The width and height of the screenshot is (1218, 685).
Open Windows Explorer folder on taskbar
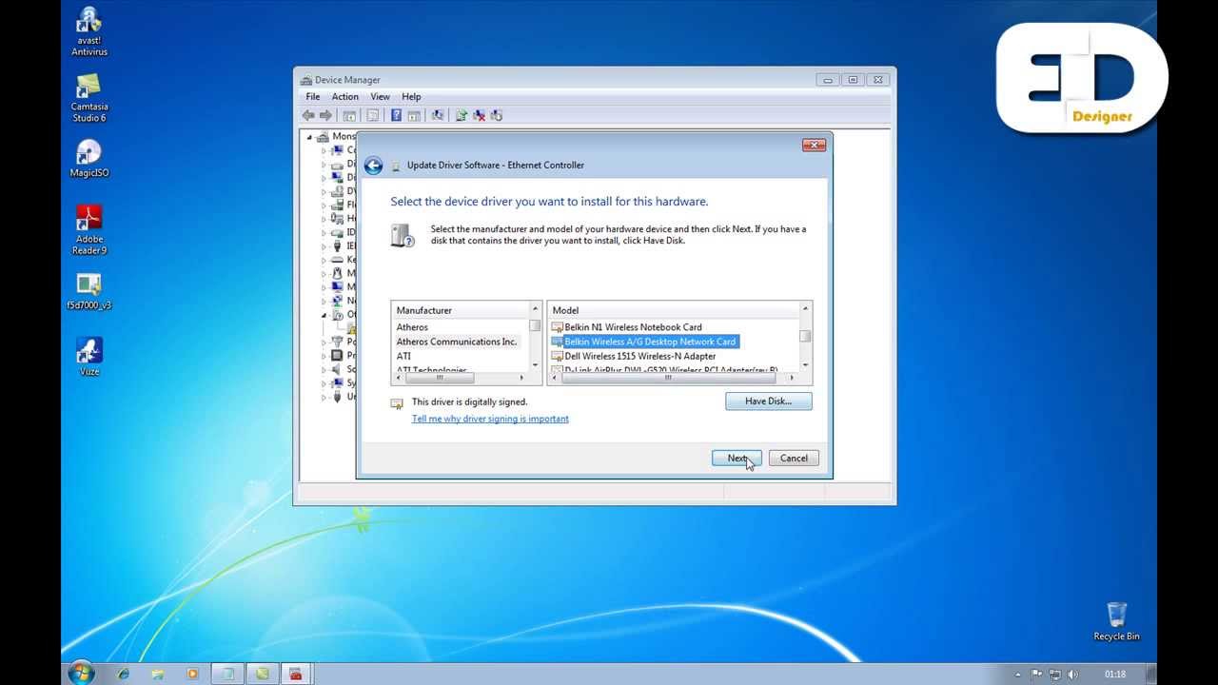(x=158, y=674)
